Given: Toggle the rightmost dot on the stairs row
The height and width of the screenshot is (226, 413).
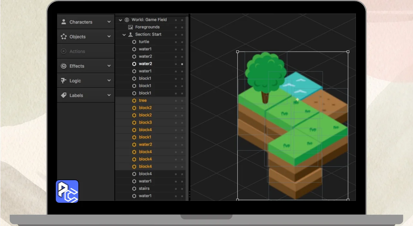Looking at the screenshot, I should pyautogui.click(x=182, y=189).
